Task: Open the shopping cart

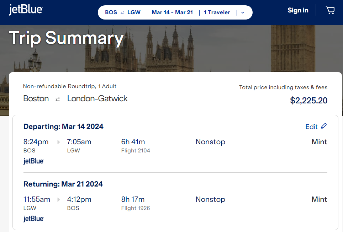Action: pyautogui.click(x=330, y=10)
